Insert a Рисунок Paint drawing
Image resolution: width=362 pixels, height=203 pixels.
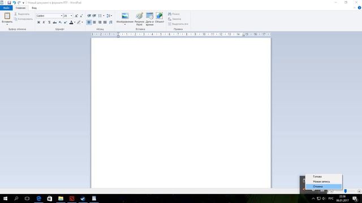coord(139,19)
